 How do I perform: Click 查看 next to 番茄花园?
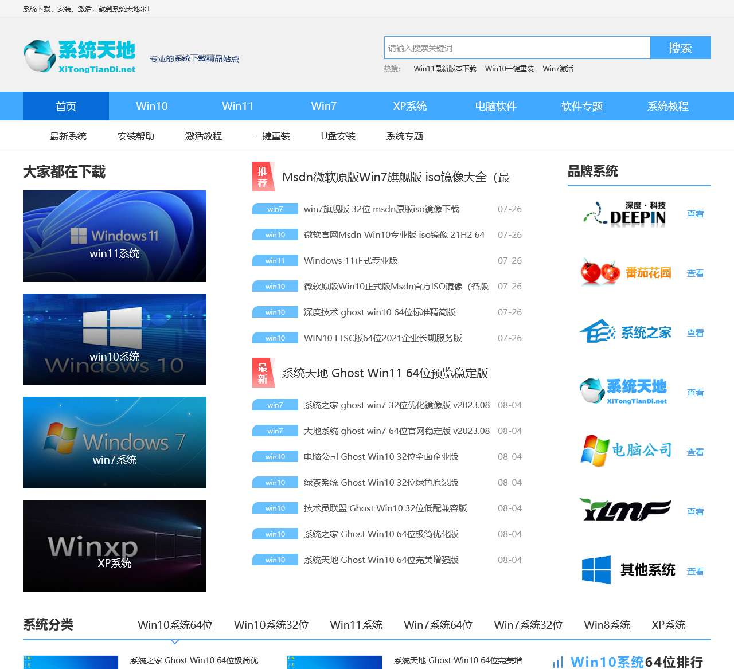[x=696, y=273]
